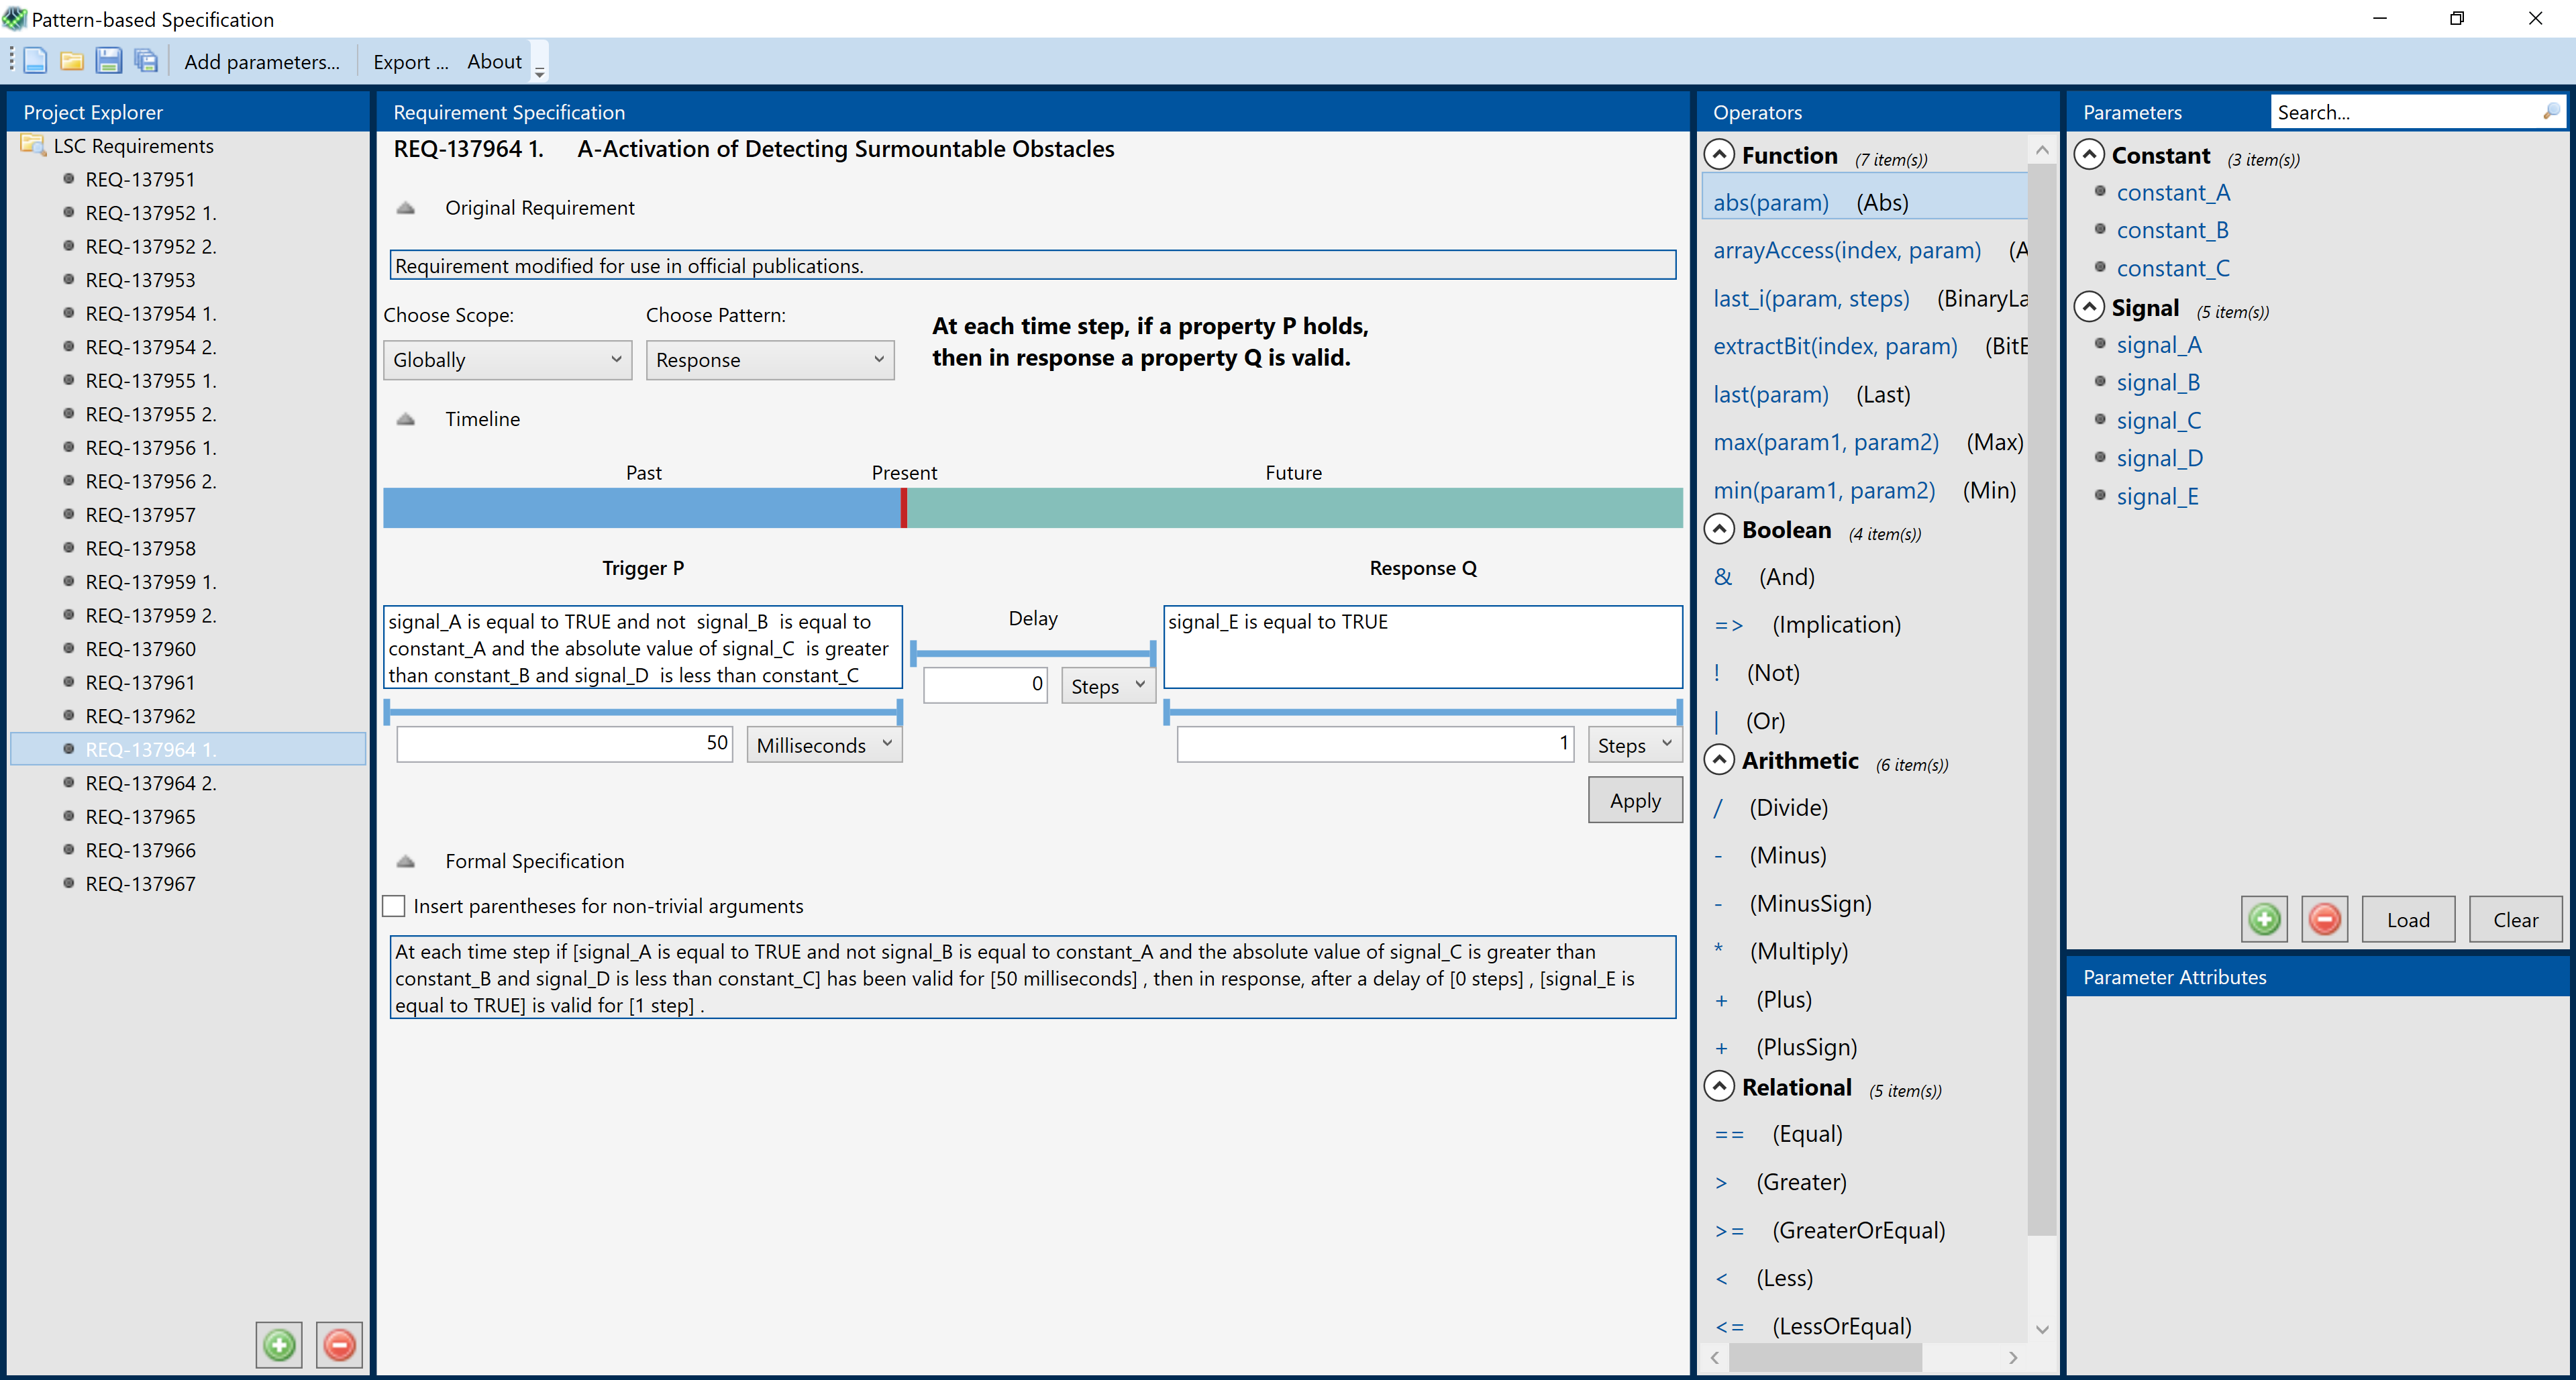The height and width of the screenshot is (1380, 2576).
Task: Click the save all disks icon
Action: tap(146, 61)
